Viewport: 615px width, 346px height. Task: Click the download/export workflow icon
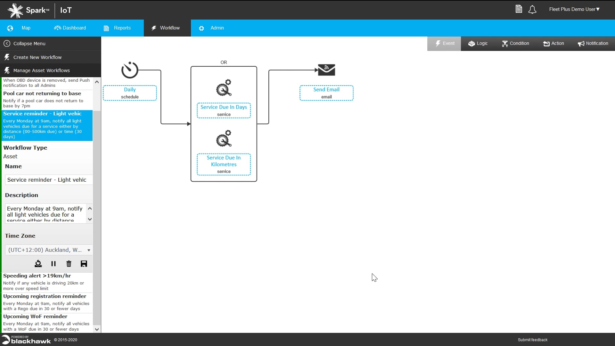coord(38,264)
